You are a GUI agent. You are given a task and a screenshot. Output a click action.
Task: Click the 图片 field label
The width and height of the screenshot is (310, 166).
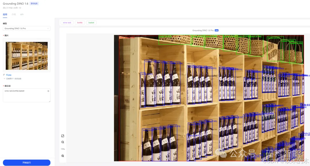(x=6, y=35)
